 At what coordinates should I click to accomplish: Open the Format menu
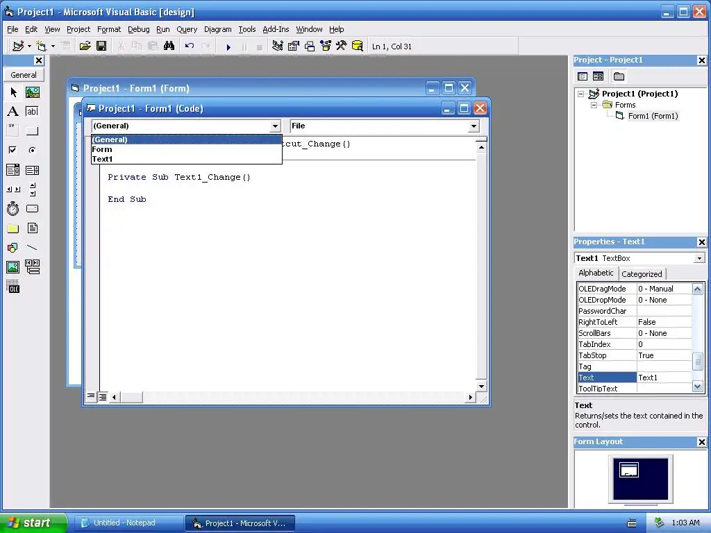pos(109,29)
